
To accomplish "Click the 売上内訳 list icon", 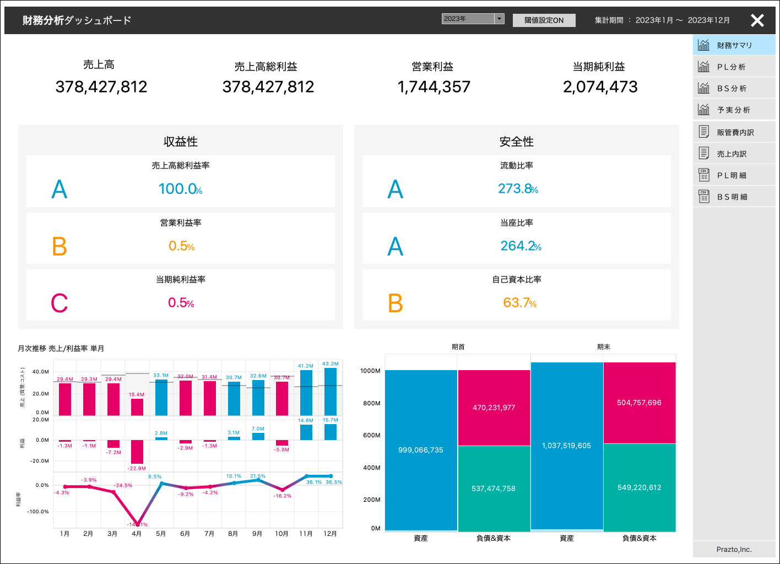I will (x=703, y=153).
